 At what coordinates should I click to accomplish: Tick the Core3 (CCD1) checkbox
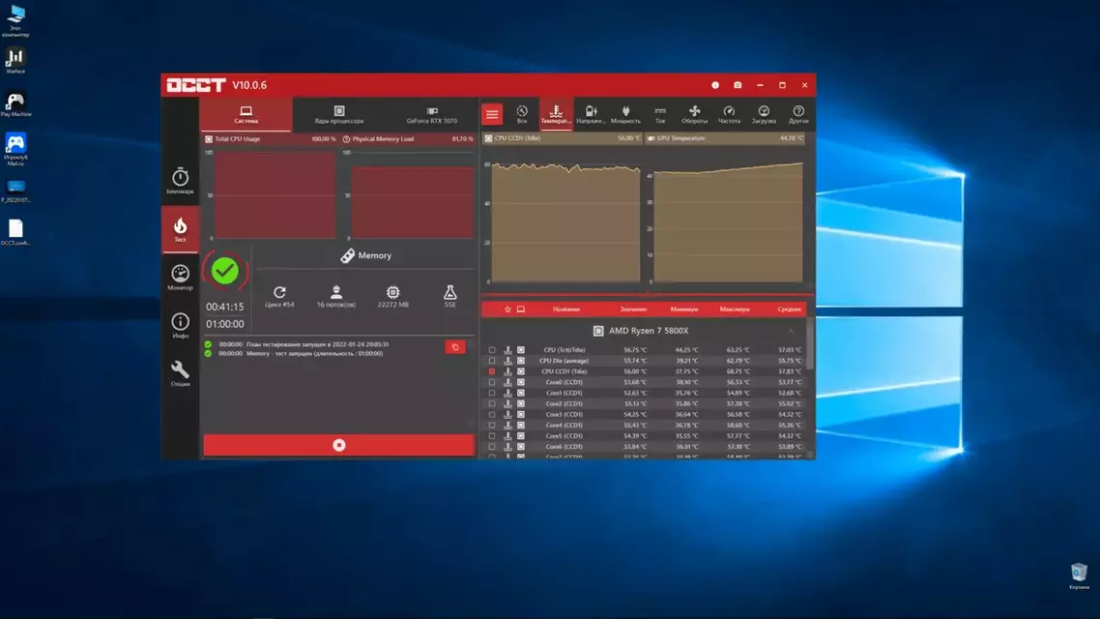[x=492, y=415]
